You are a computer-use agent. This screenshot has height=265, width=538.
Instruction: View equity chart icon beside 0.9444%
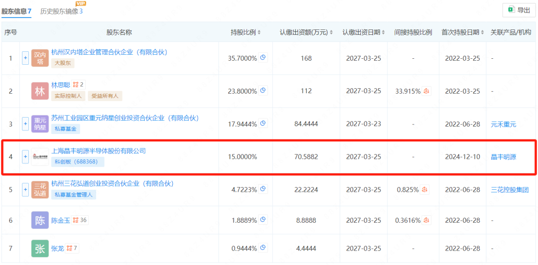[263, 248]
